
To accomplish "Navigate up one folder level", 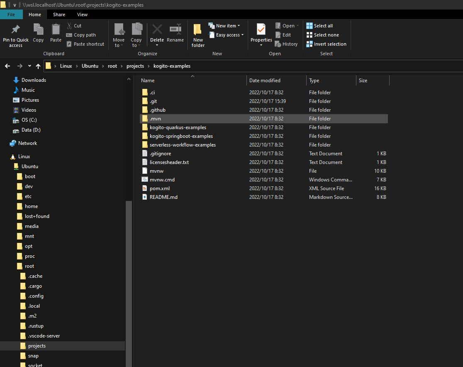I will pos(38,66).
